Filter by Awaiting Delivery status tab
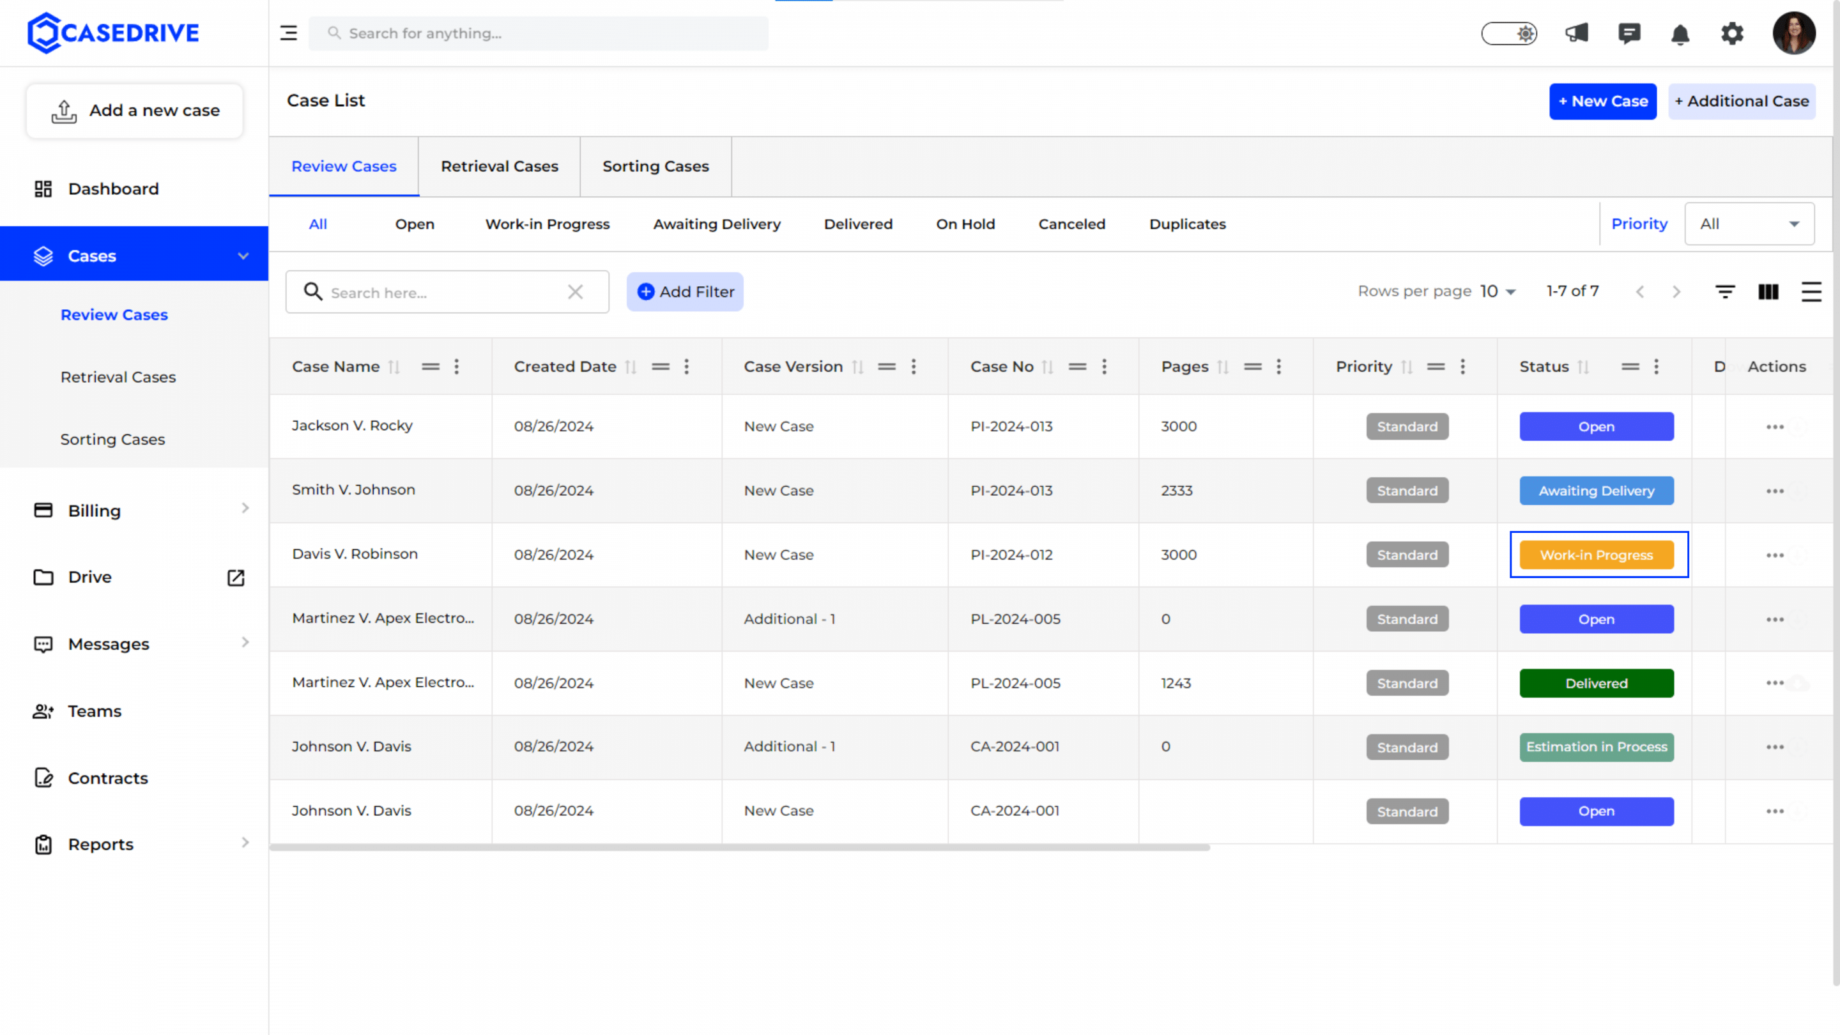Viewport: 1840px width, 1035px height. 716,224
